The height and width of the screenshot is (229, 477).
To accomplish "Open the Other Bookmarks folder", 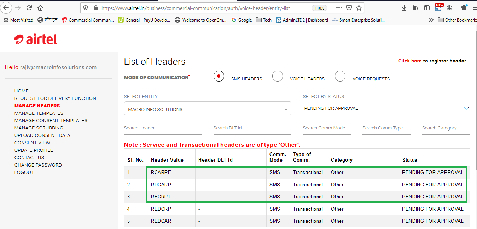I will click(458, 20).
